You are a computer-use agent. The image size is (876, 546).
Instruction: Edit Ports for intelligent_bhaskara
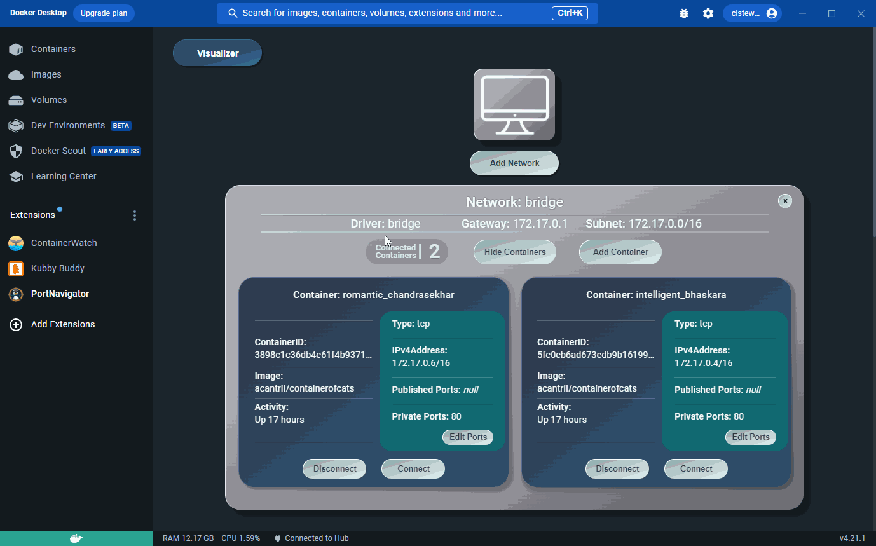pyautogui.click(x=751, y=437)
